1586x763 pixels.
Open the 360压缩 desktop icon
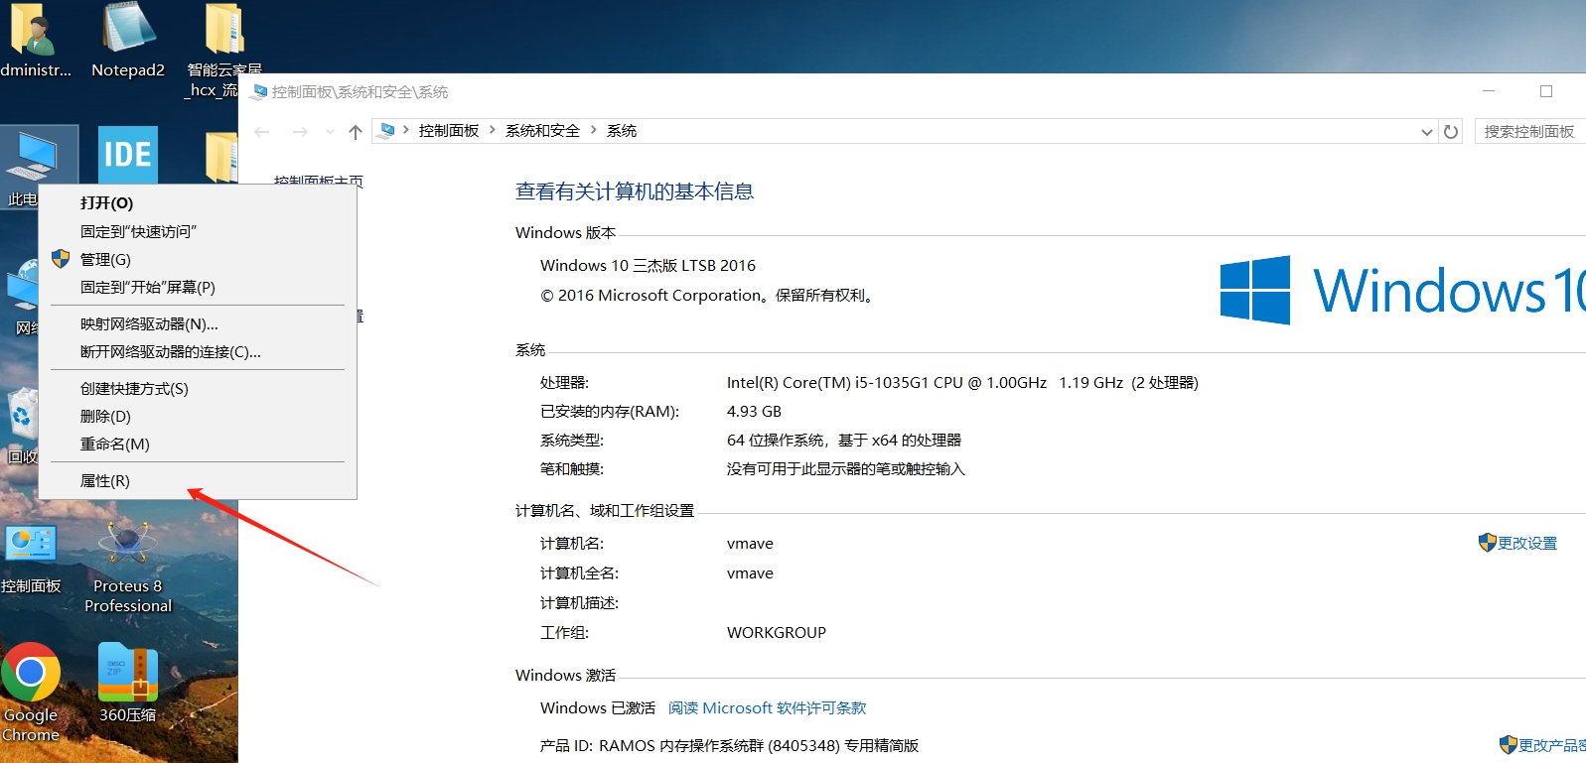pyautogui.click(x=128, y=684)
